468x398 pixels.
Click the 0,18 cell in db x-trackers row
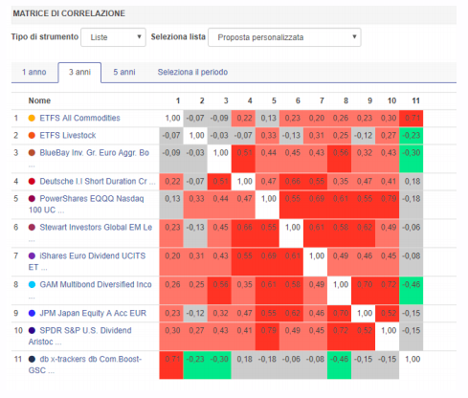(243, 365)
